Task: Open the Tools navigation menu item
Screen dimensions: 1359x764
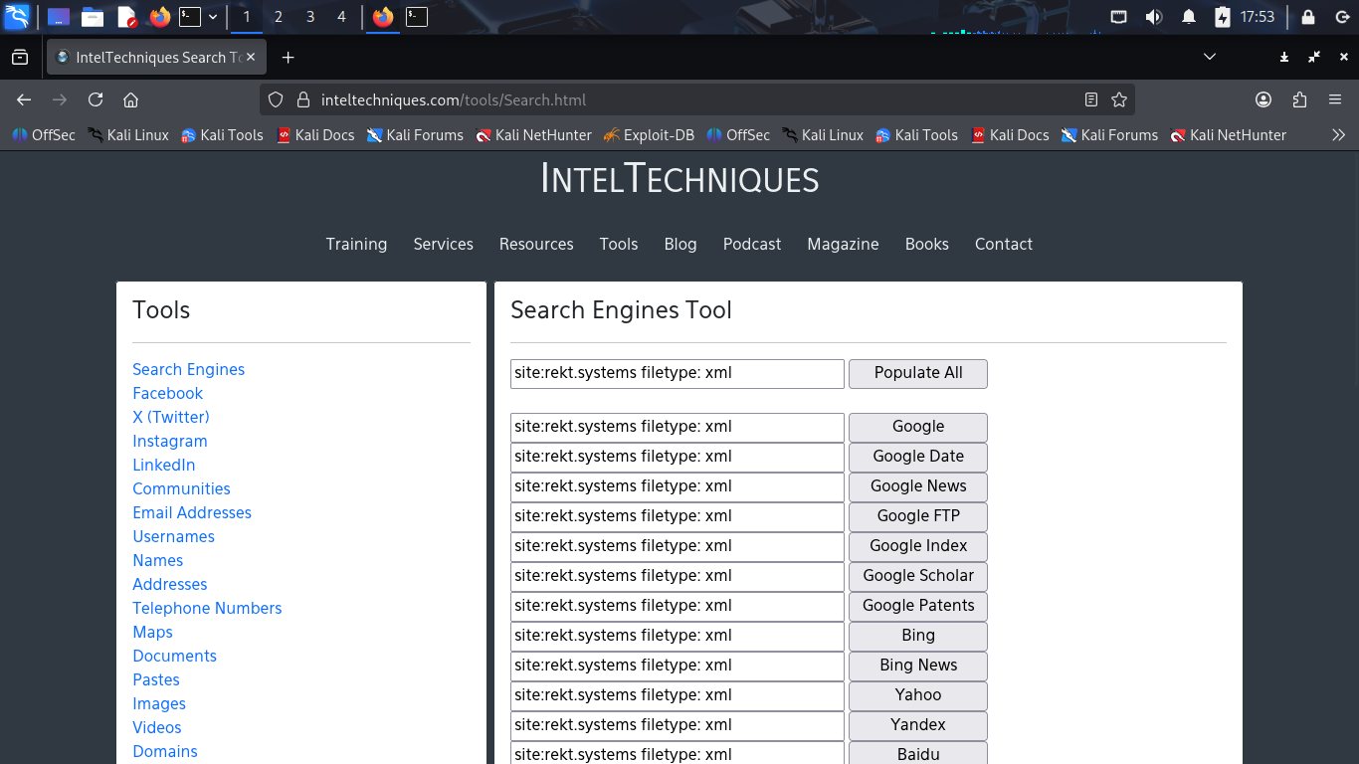Action: pyautogui.click(x=618, y=244)
